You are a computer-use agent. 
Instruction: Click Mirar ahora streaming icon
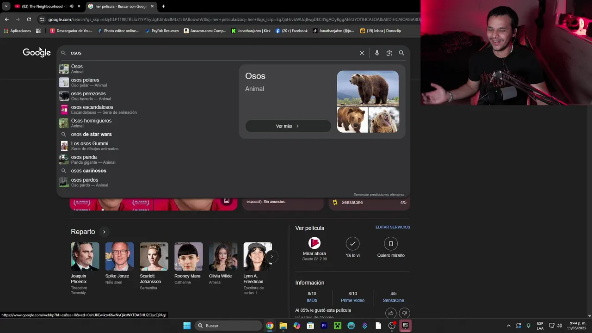314,243
